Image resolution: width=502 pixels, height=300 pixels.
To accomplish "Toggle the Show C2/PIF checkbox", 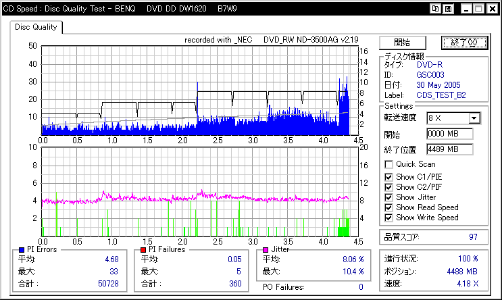I will tap(388, 187).
